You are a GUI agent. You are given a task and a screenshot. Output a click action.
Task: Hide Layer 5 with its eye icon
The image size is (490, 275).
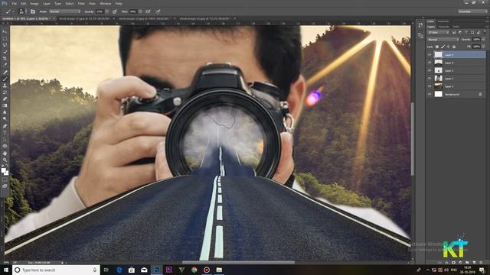coord(430,54)
